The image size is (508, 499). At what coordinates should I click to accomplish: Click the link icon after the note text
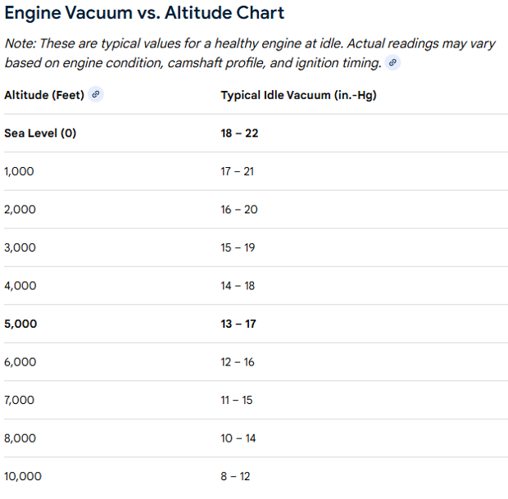coord(393,63)
